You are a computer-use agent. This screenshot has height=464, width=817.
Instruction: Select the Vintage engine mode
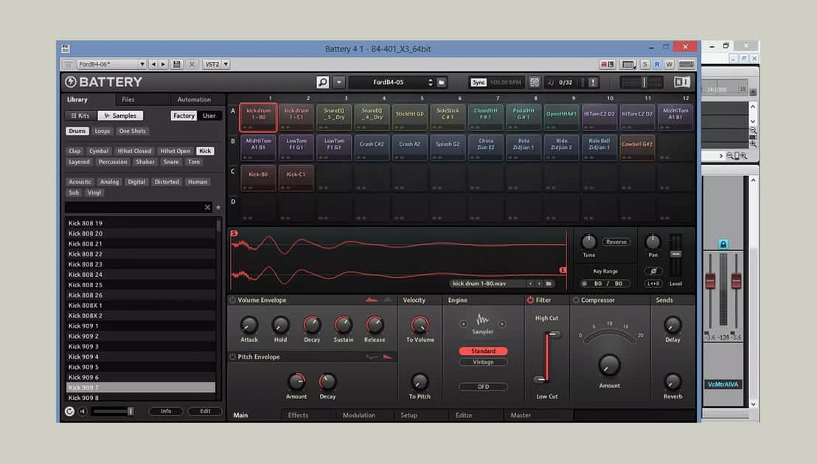tap(483, 362)
